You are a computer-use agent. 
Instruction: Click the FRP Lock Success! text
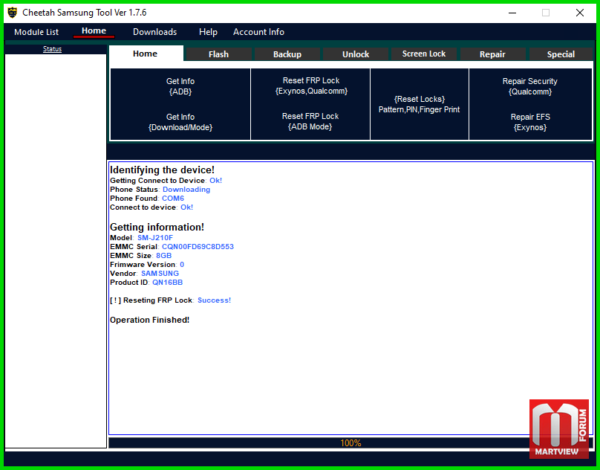pos(215,300)
